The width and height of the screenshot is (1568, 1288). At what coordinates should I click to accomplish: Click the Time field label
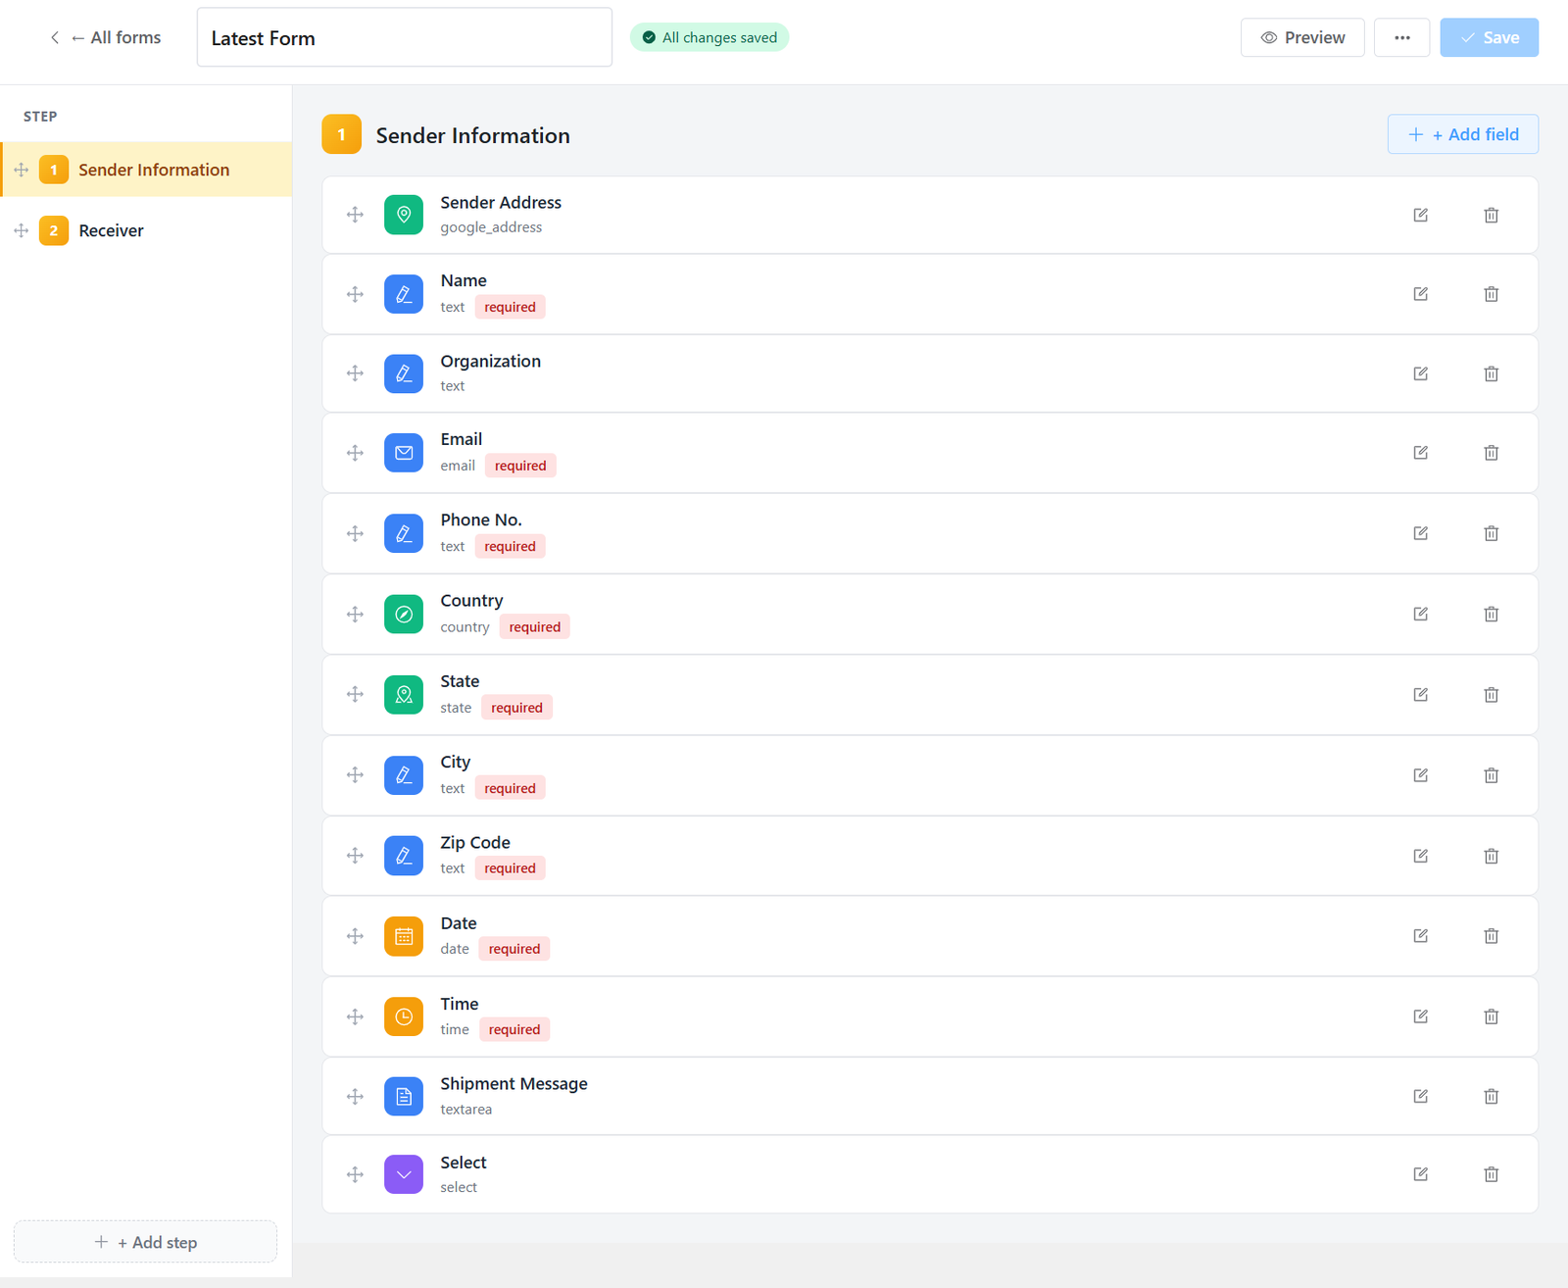[459, 1004]
